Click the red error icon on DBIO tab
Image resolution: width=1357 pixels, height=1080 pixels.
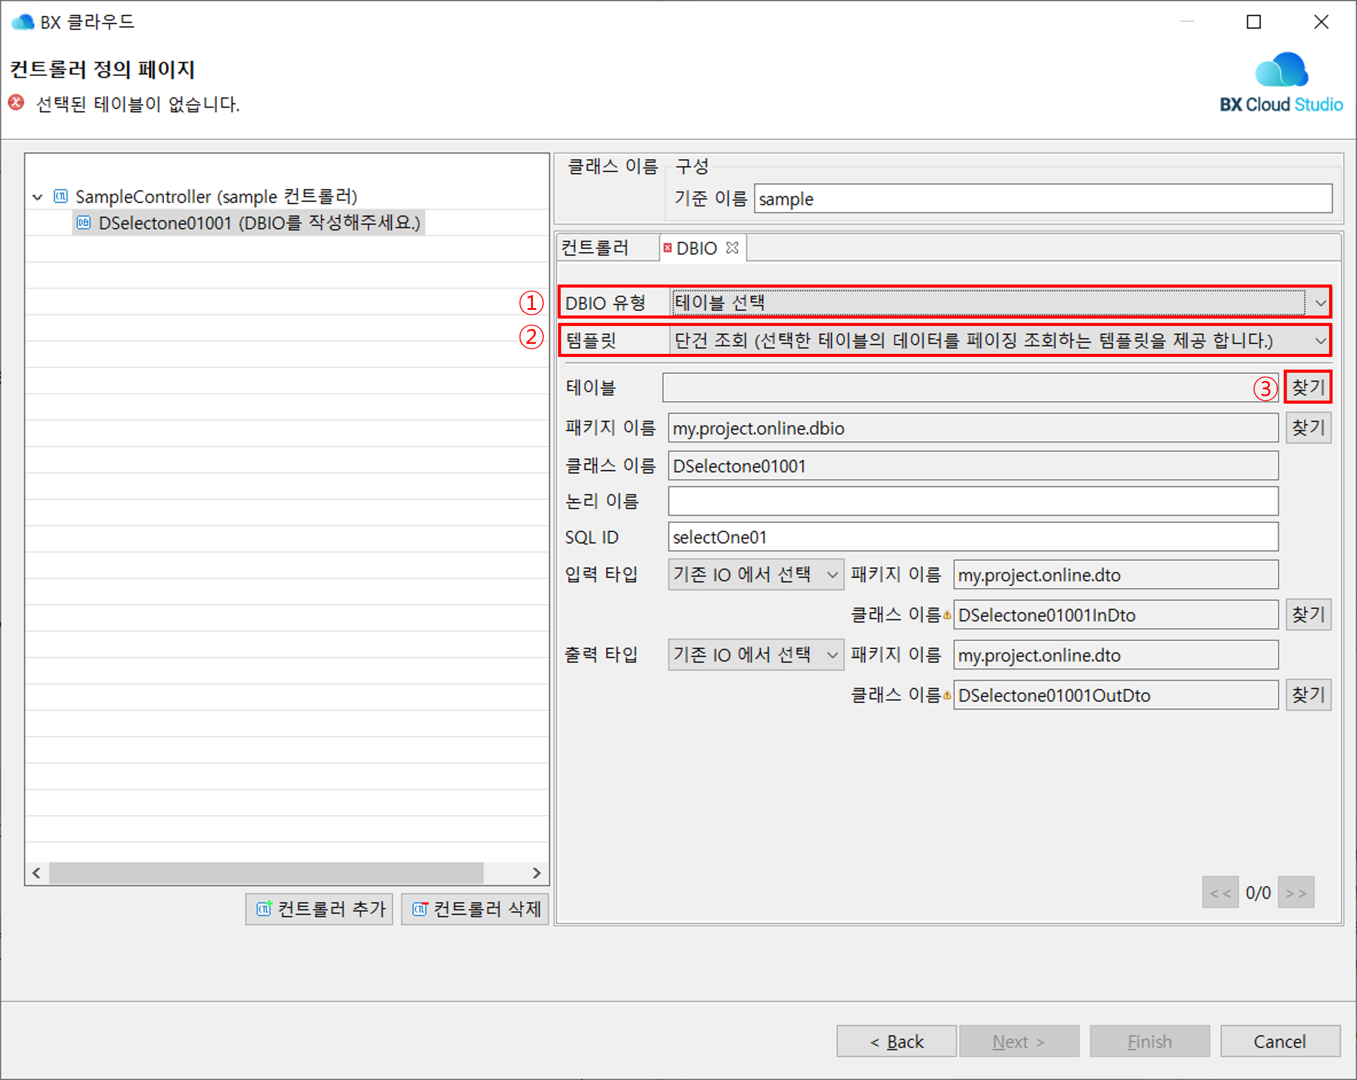click(667, 248)
